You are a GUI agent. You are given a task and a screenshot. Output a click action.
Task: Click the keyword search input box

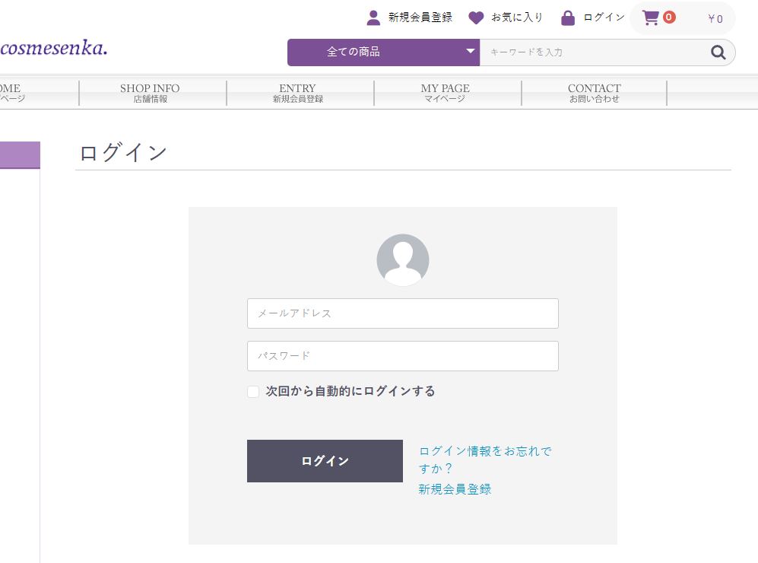tap(593, 52)
